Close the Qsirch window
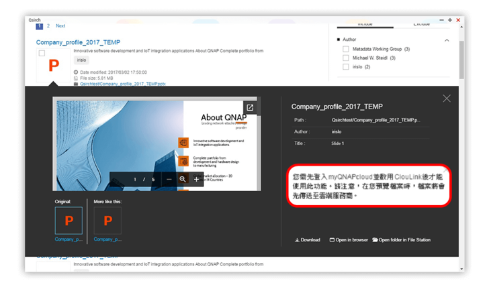Viewport: 489px width, 293px height. [x=458, y=20]
